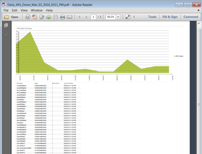
Task: Show page thumbnails panel
Action: pyautogui.click(x=6, y=25)
